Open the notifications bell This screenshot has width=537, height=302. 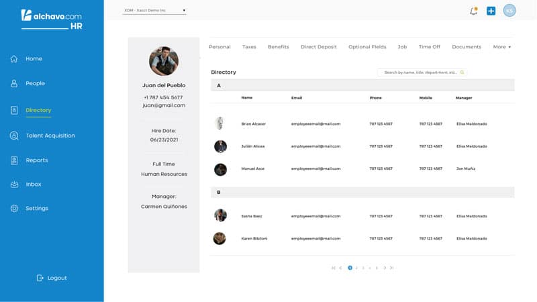pyautogui.click(x=473, y=11)
